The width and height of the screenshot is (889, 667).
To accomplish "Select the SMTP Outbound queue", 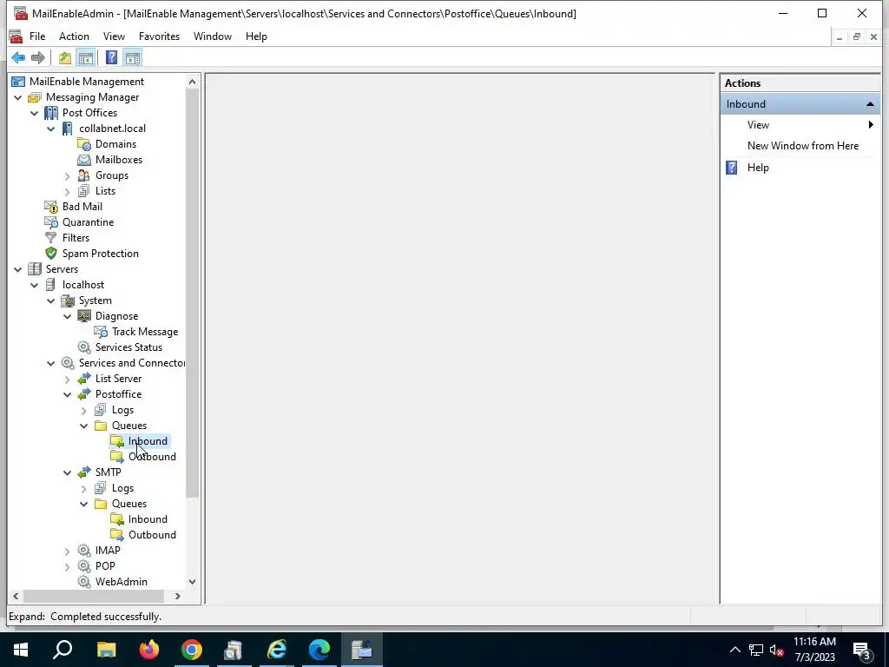I will pos(152,535).
